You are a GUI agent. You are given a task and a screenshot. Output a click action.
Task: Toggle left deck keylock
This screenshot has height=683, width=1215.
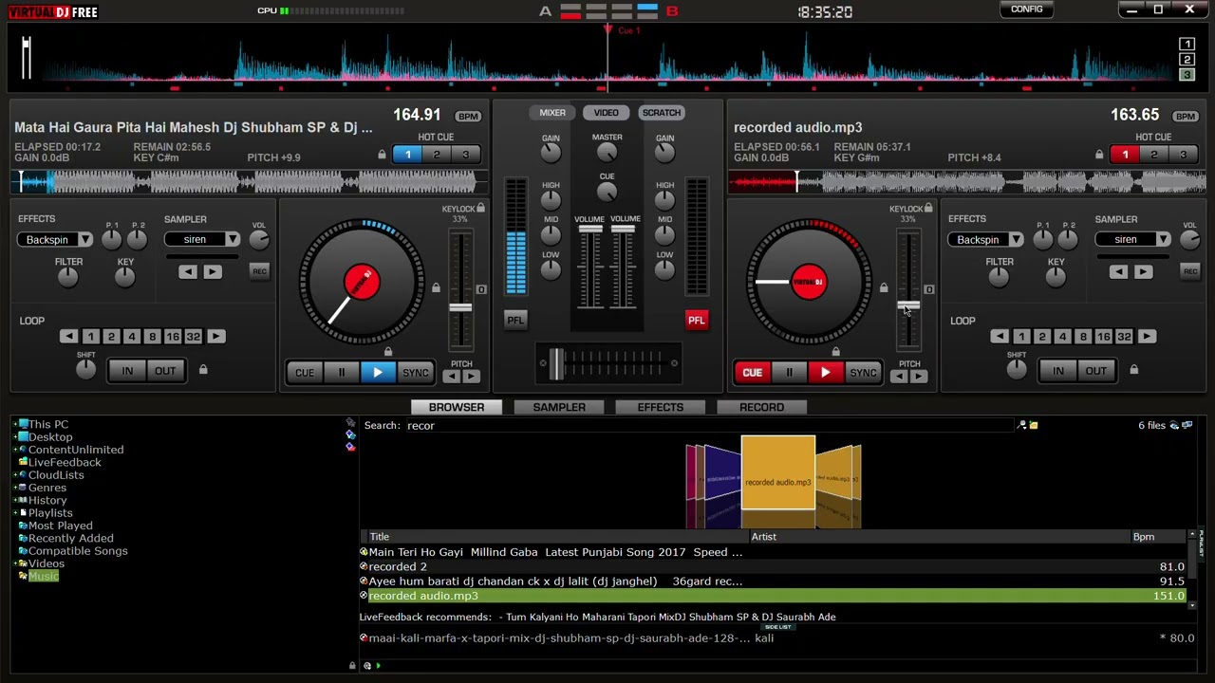481,209
